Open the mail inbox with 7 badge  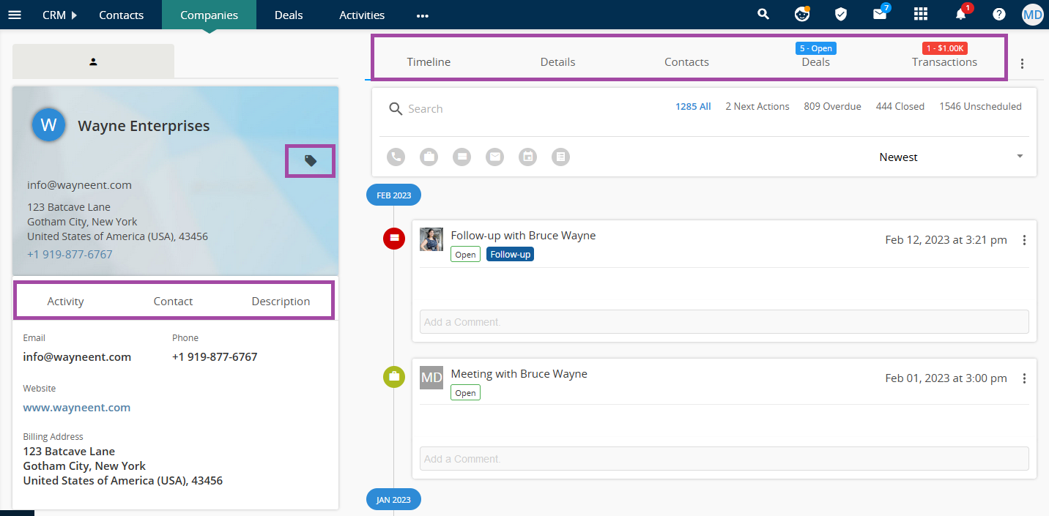[881, 14]
